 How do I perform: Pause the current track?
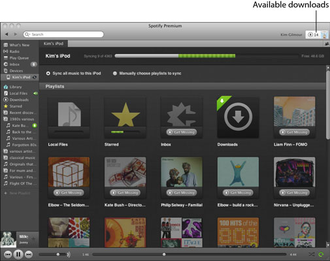(x=18, y=254)
